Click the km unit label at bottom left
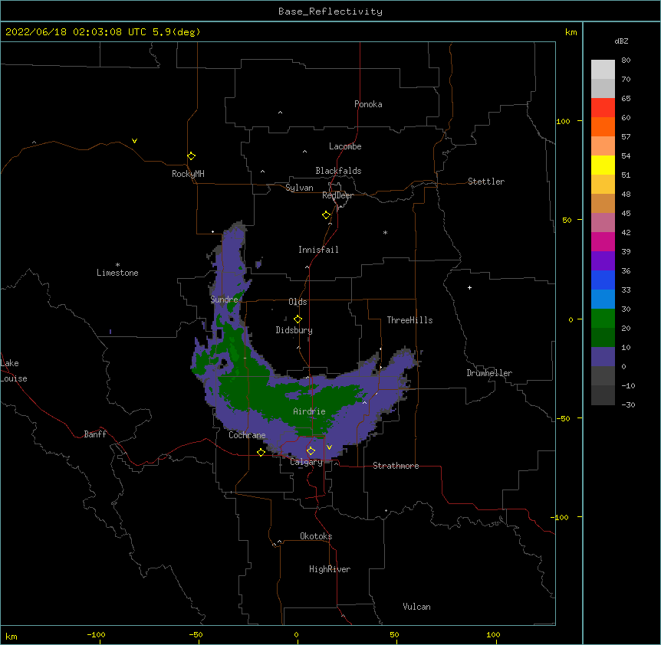The image size is (661, 645). point(12,636)
